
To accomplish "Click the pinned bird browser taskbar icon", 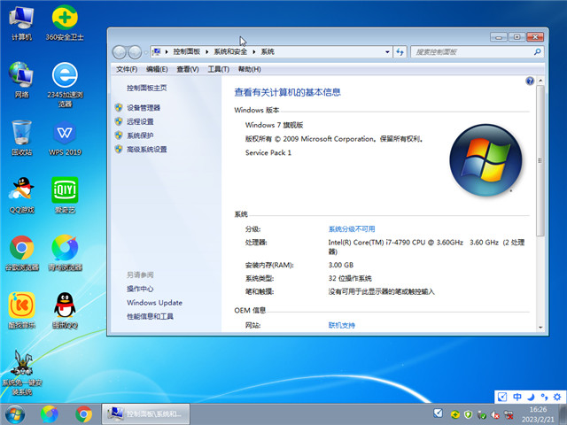I will (50, 414).
